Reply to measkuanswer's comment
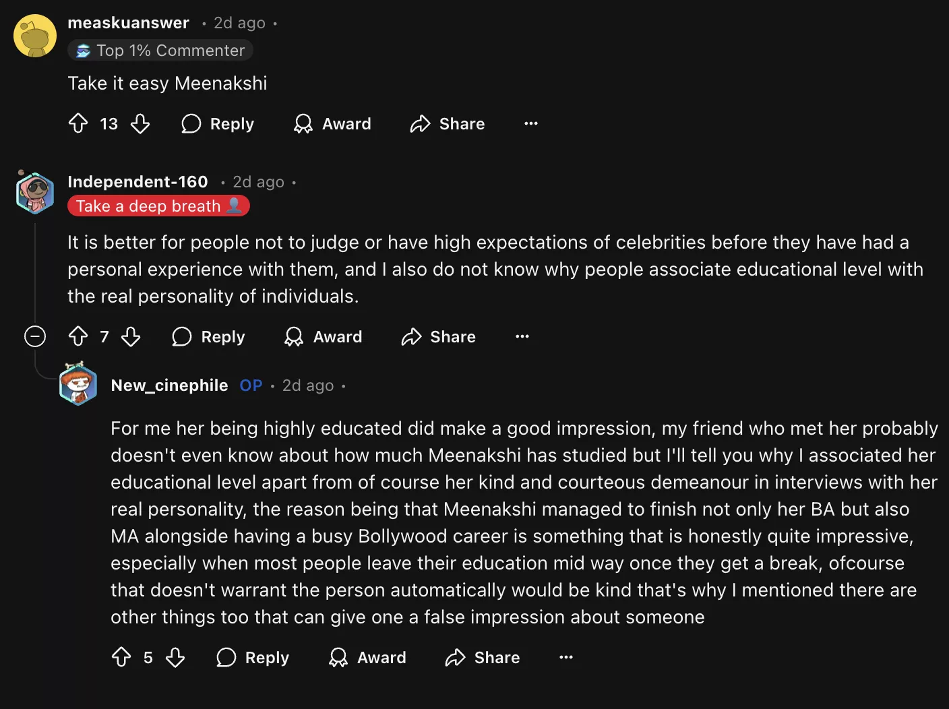 coord(218,123)
